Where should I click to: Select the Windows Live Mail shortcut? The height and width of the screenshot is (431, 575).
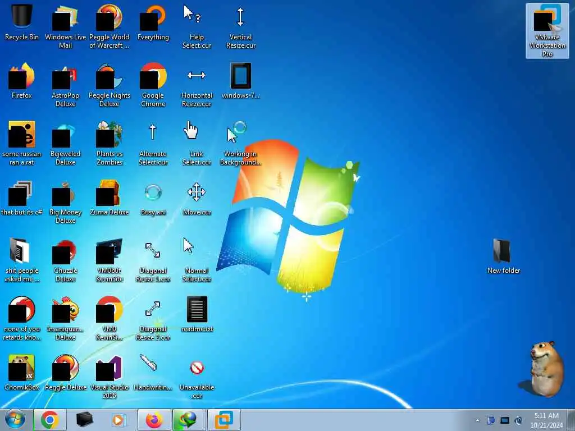65,26
